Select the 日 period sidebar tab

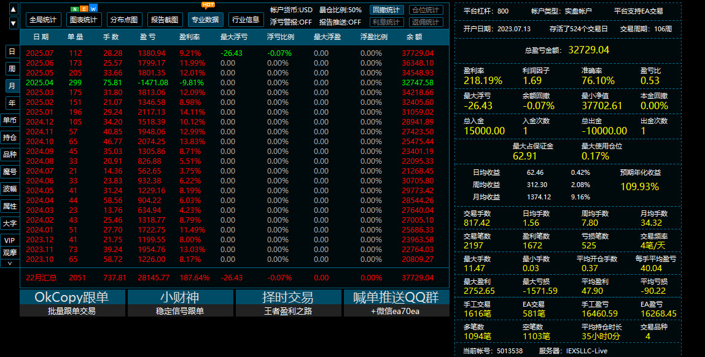[x=12, y=52]
